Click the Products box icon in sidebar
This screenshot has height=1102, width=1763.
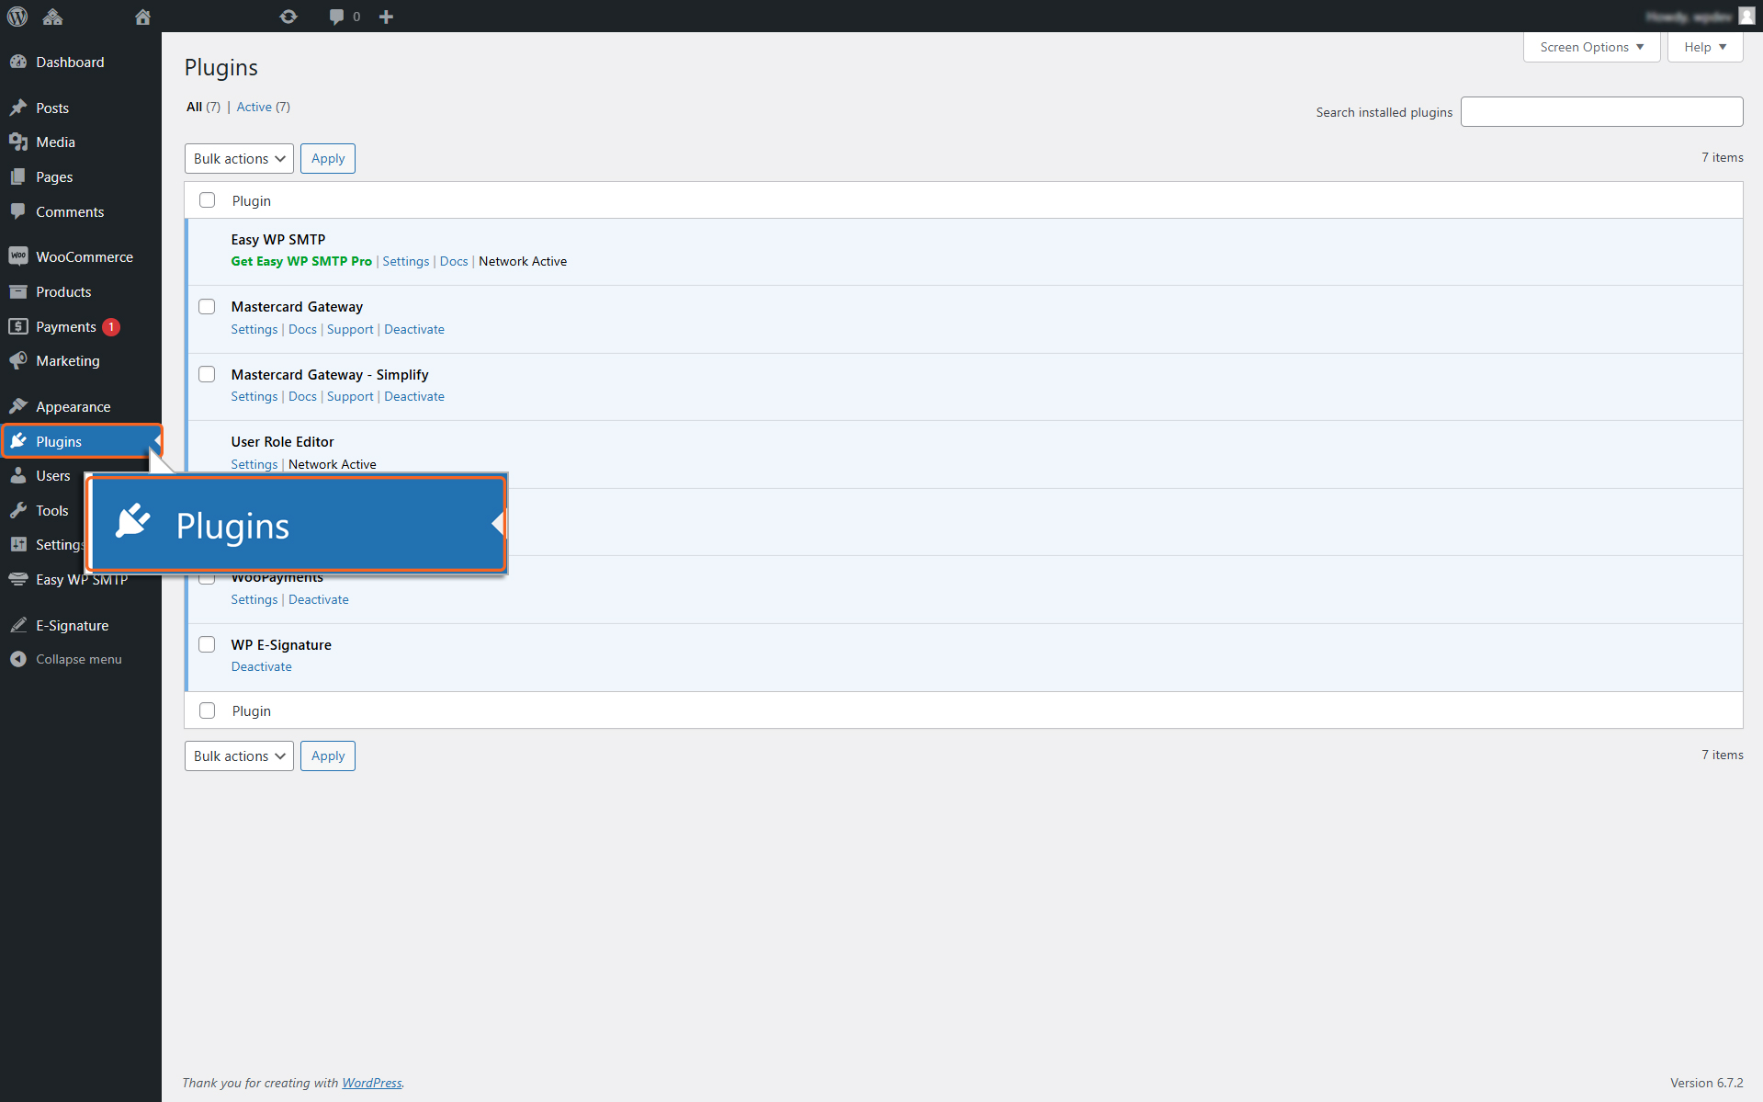[x=18, y=291]
